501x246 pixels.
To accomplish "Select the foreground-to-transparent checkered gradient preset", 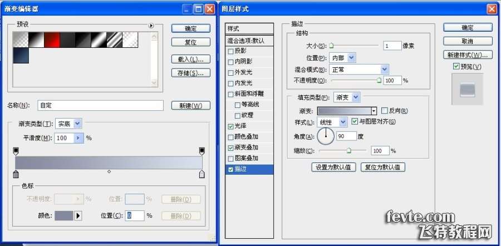I will 21,40.
